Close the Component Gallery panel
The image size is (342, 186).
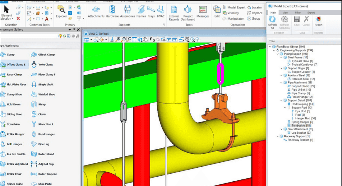point(78,30)
